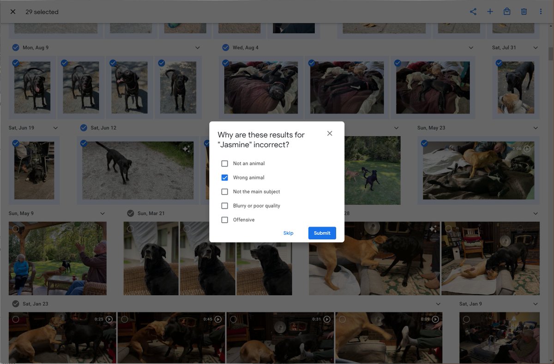Toggle the Sun, Mar 21 date group check
Screen dimensions: 554x364
pos(131,213)
